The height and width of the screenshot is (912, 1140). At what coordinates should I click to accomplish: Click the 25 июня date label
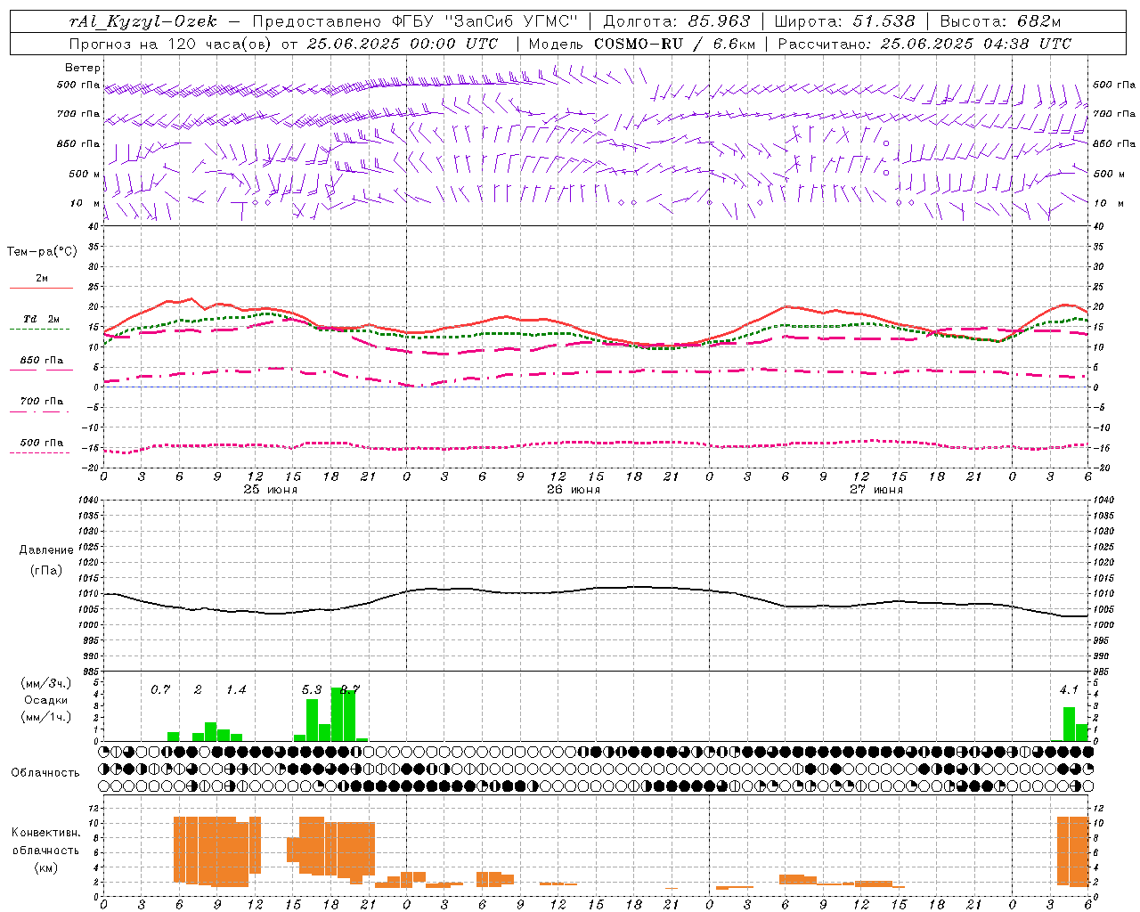[271, 490]
